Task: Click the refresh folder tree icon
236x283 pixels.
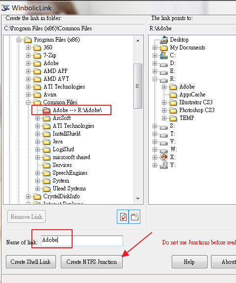Action: (123, 216)
